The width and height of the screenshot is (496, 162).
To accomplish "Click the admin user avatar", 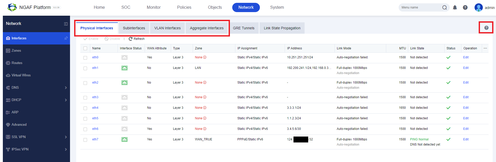I will (478, 7).
